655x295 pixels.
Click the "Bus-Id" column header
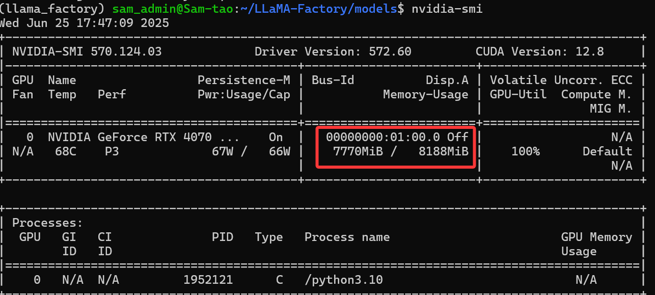tap(333, 80)
